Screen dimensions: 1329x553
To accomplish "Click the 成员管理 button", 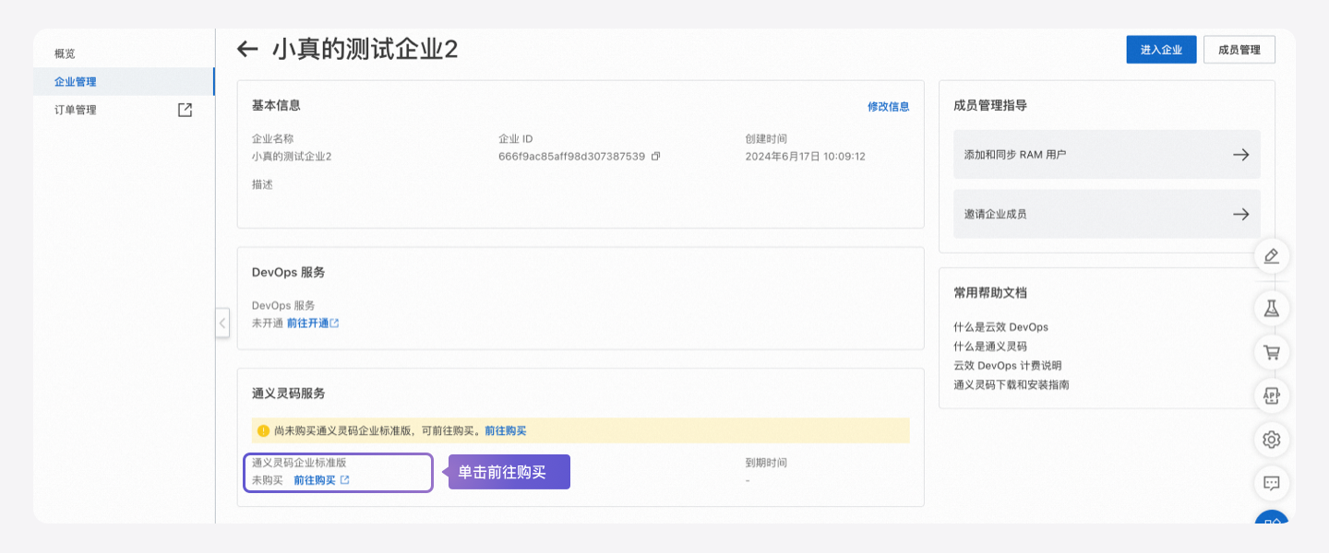I will (x=1239, y=50).
